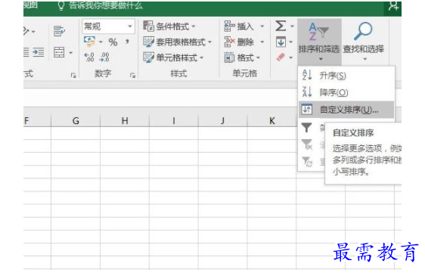Click the Tell Me lightbulb icon
This screenshot has width=425, height=276.
[61, 5]
